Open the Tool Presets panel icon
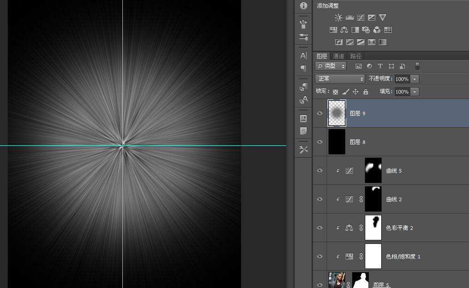469x288 pixels. coord(303,149)
